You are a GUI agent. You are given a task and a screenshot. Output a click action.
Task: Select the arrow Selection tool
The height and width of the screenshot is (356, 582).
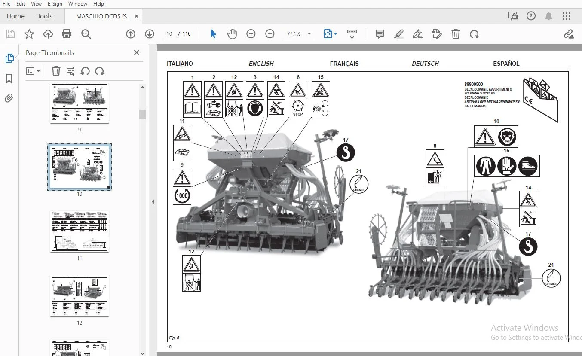coord(213,34)
